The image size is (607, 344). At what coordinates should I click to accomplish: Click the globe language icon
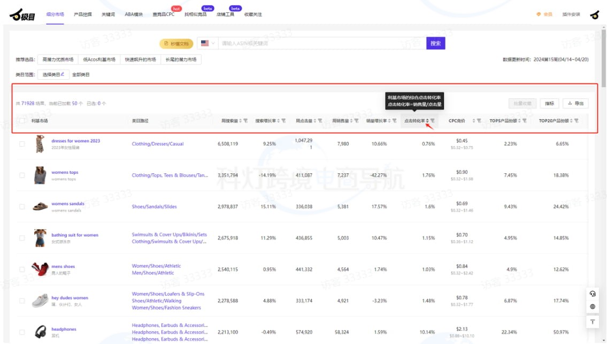(592, 307)
